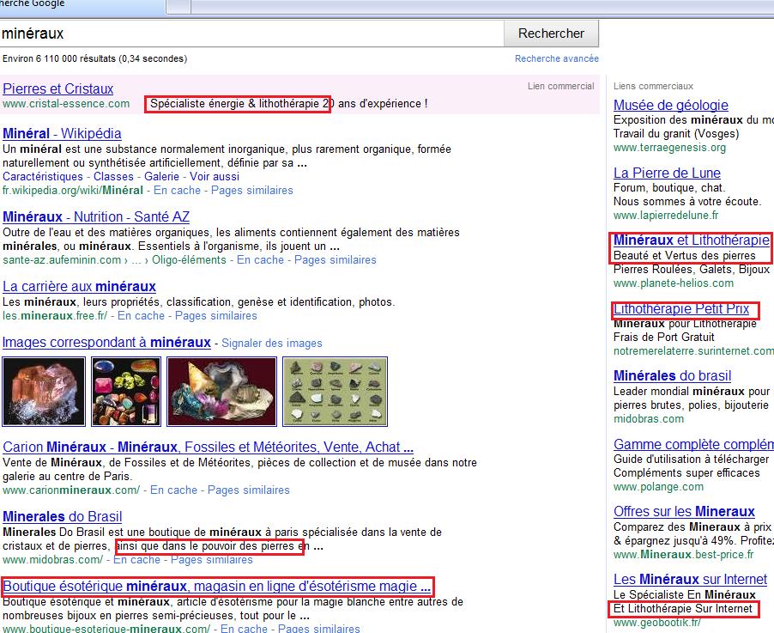Click the www.planete-helios.com URL text
The image size is (774, 633).
pos(674,283)
